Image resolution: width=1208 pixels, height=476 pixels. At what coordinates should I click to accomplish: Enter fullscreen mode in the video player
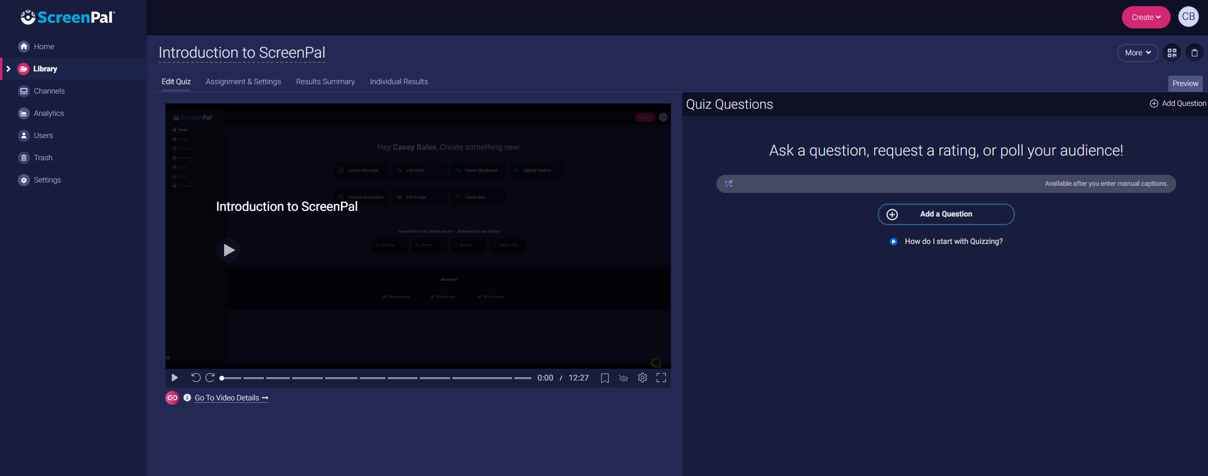[x=661, y=378]
